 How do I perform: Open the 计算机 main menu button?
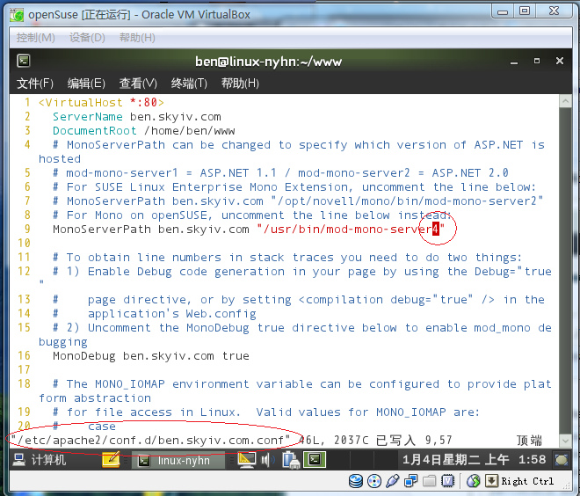click(x=40, y=460)
